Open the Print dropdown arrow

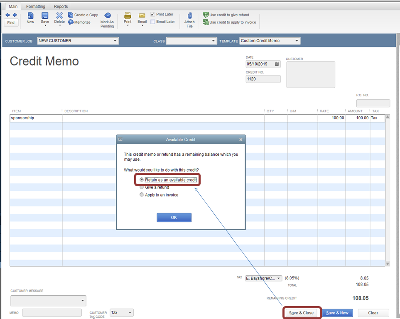pos(128,25)
